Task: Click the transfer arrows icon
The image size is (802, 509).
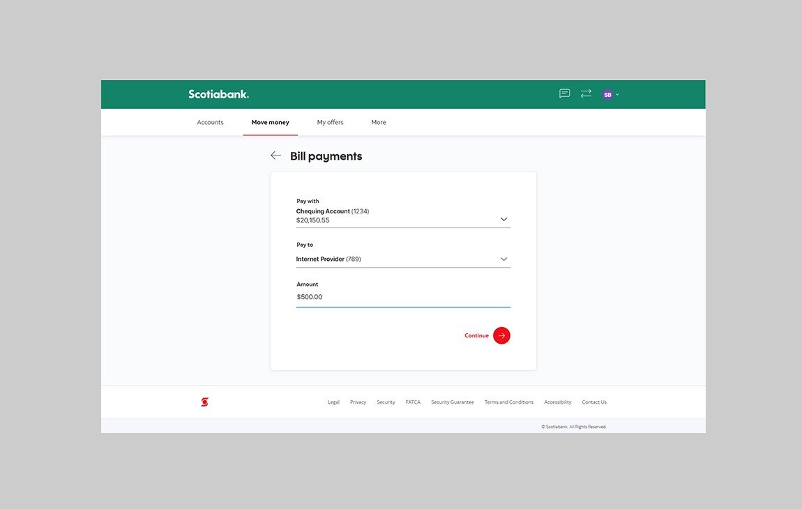Action: pyautogui.click(x=586, y=93)
